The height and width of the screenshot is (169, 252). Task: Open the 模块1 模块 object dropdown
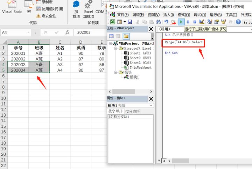[151, 105]
